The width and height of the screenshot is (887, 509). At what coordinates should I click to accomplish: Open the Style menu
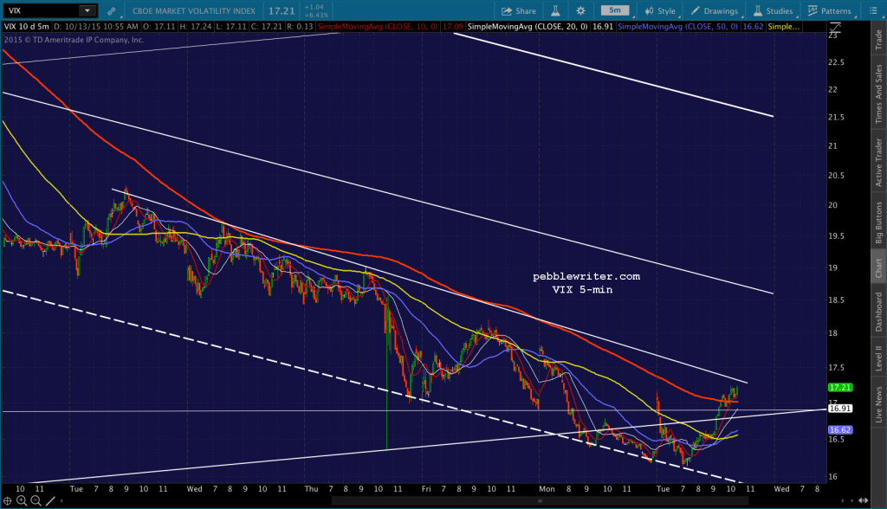pos(659,10)
